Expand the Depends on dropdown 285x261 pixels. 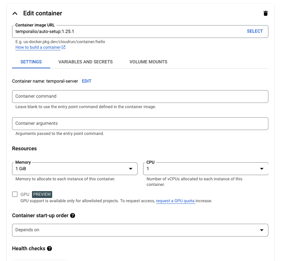(262, 230)
